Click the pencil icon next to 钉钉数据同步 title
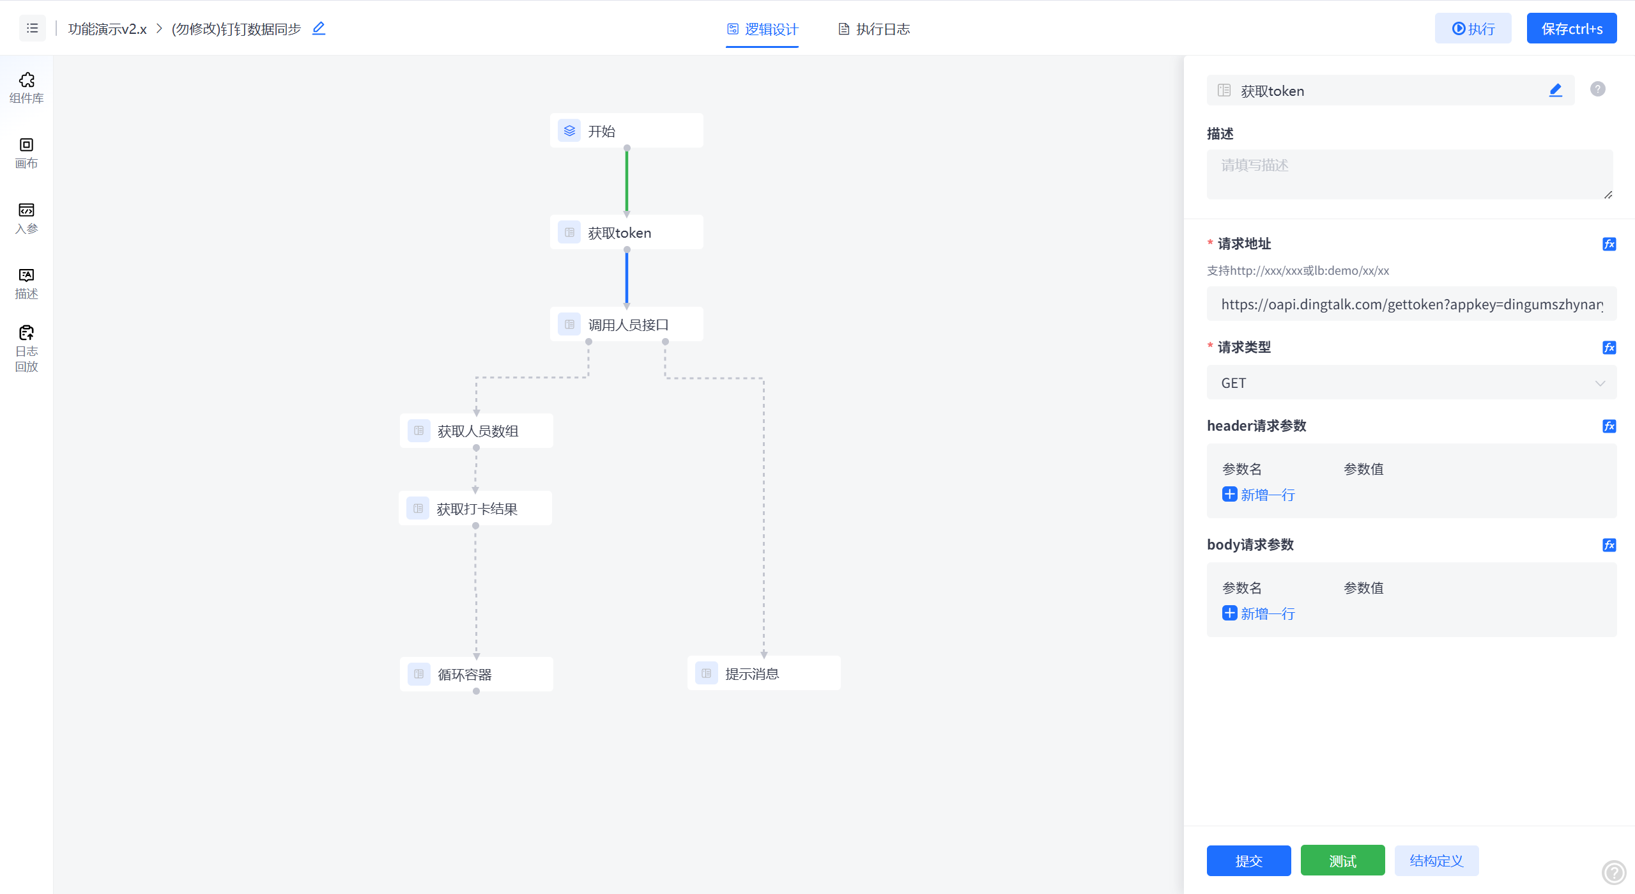The image size is (1635, 894). click(319, 28)
